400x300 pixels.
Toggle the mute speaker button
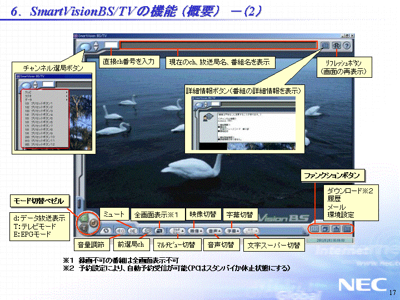click(x=133, y=231)
